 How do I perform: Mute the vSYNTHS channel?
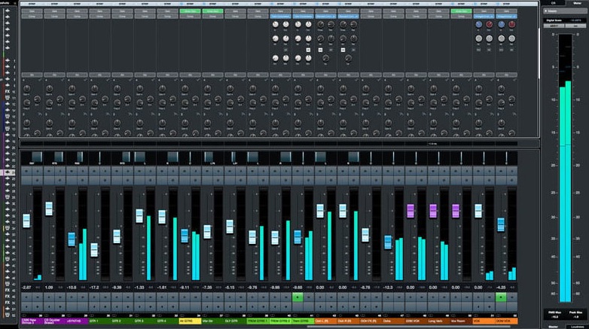[72, 171]
